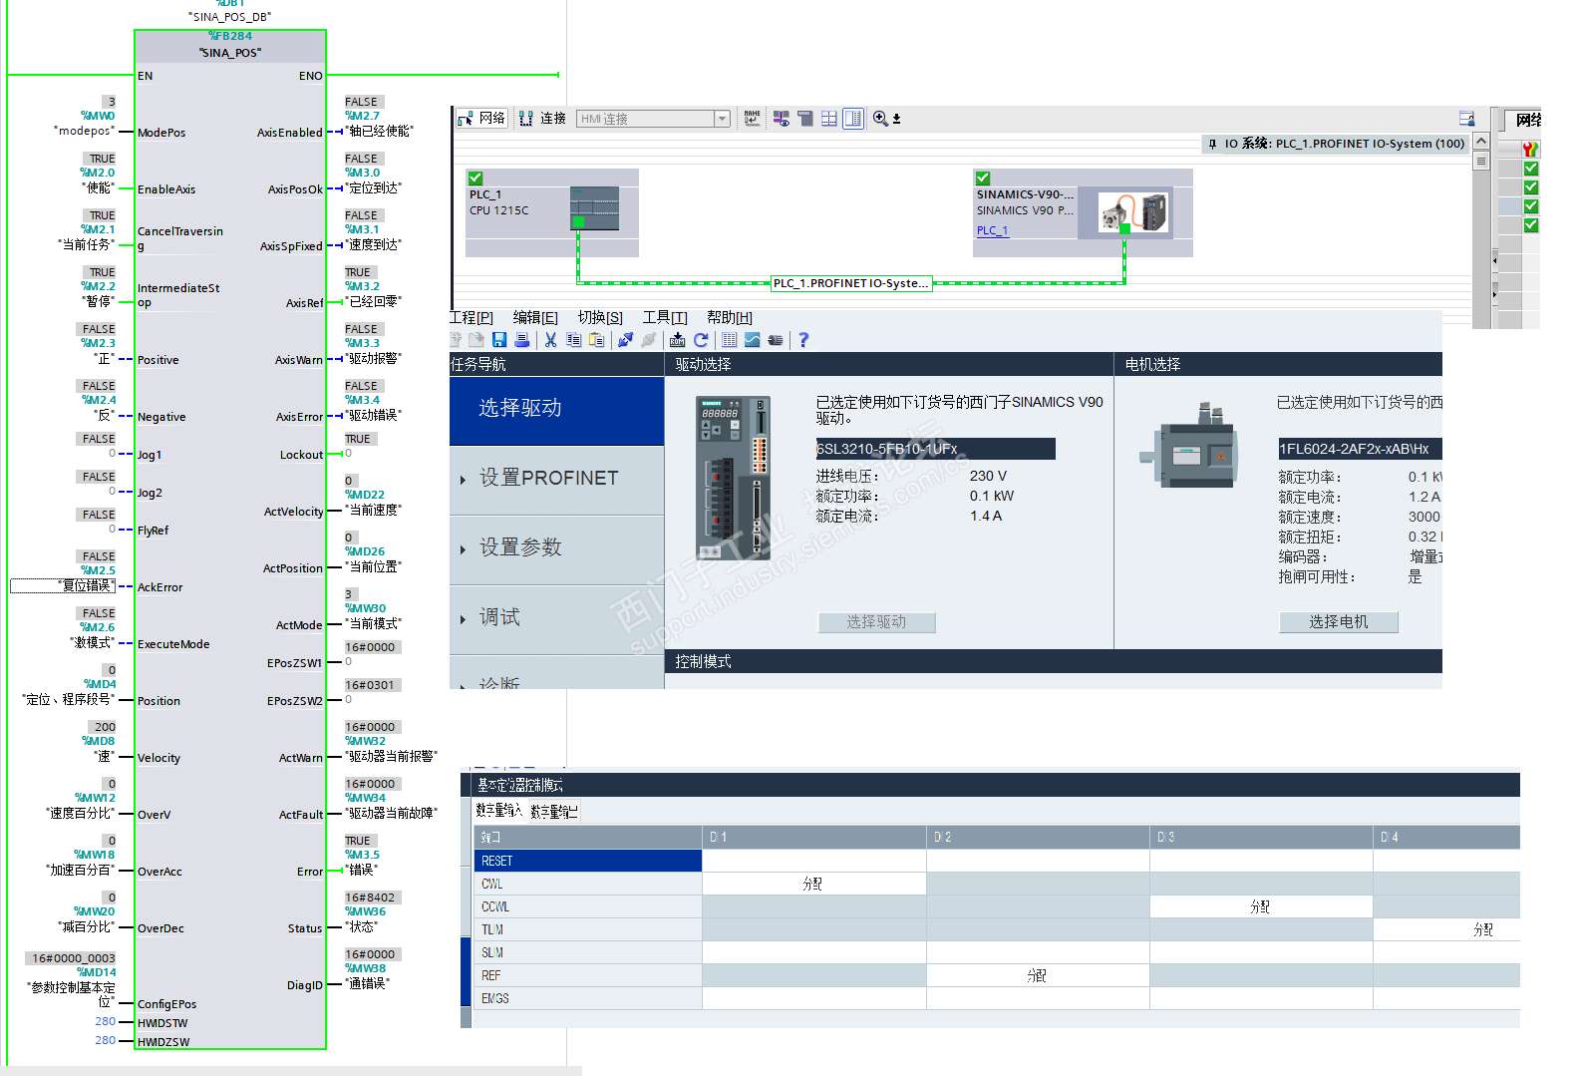
Task: Select the RESET row in port table
Action: (x=588, y=861)
